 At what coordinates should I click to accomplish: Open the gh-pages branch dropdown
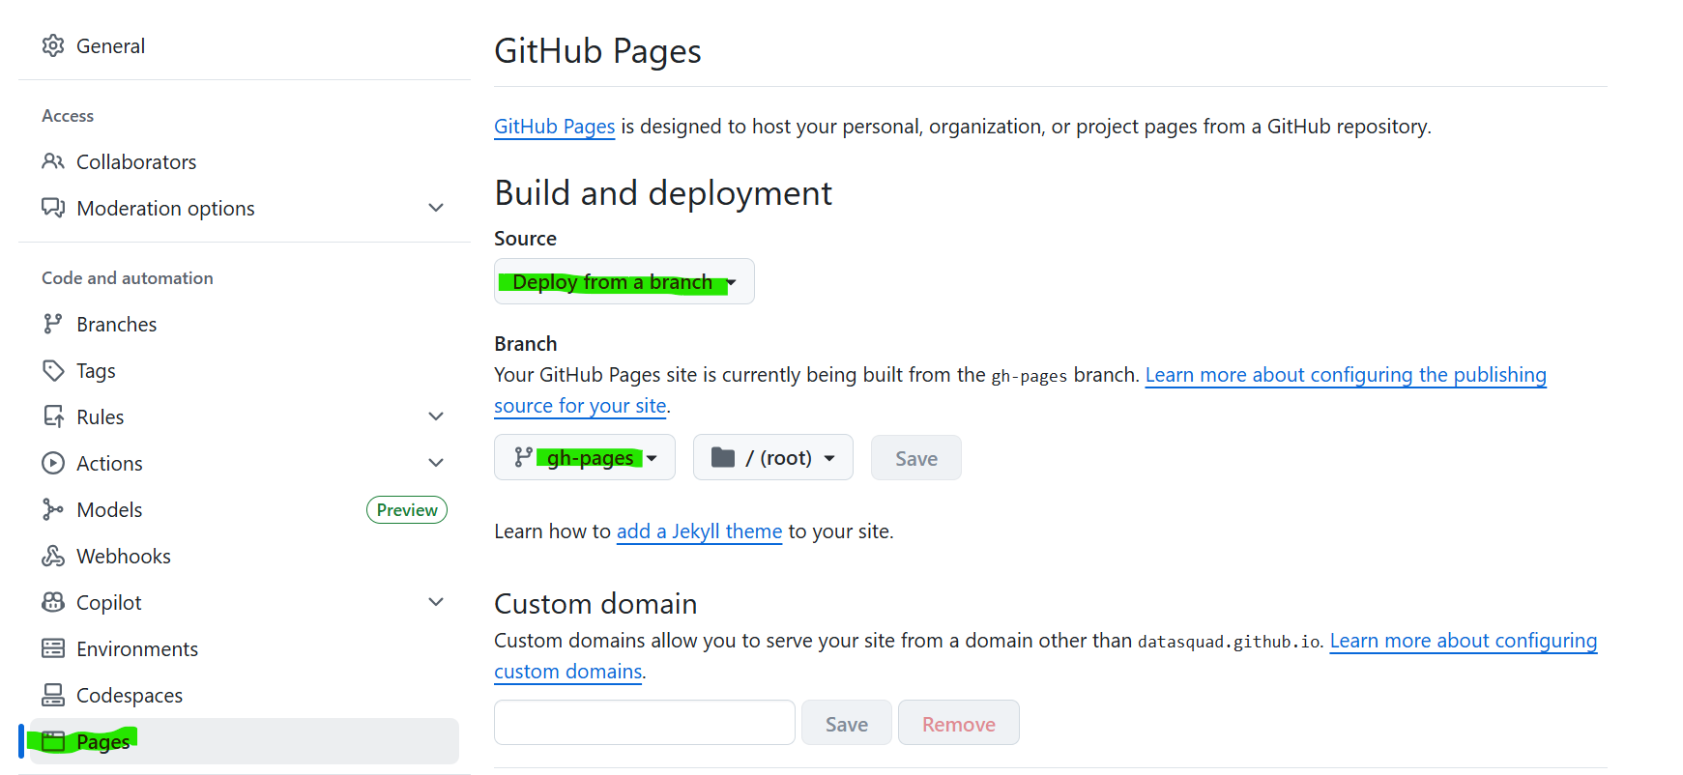coord(584,457)
